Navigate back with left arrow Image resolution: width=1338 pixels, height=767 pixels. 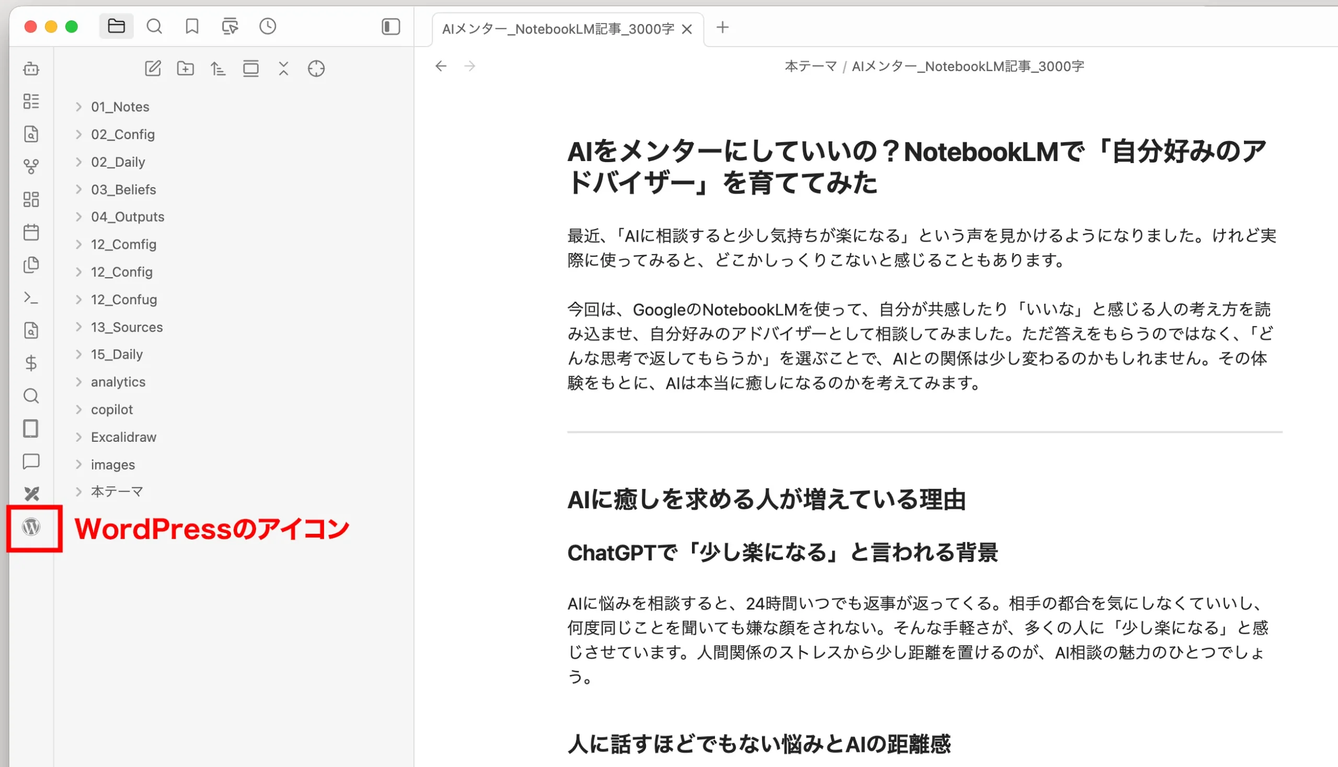(441, 66)
